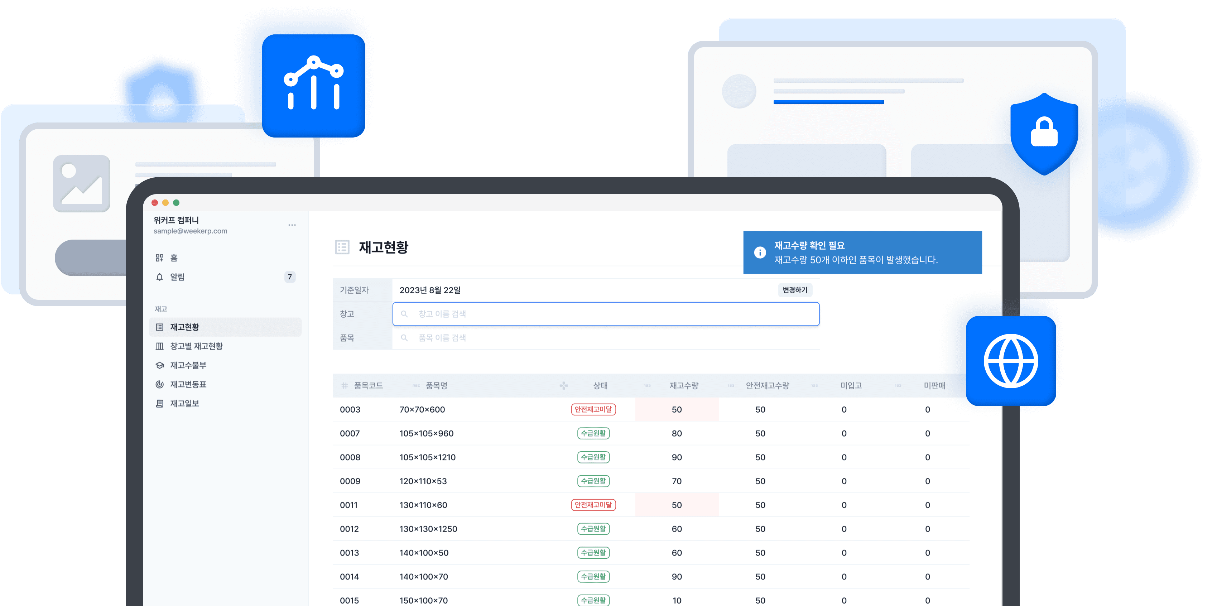Image resolution: width=1212 pixels, height=606 pixels.
Task: Click the 재고변동표 chart icon
Action: pyautogui.click(x=159, y=384)
